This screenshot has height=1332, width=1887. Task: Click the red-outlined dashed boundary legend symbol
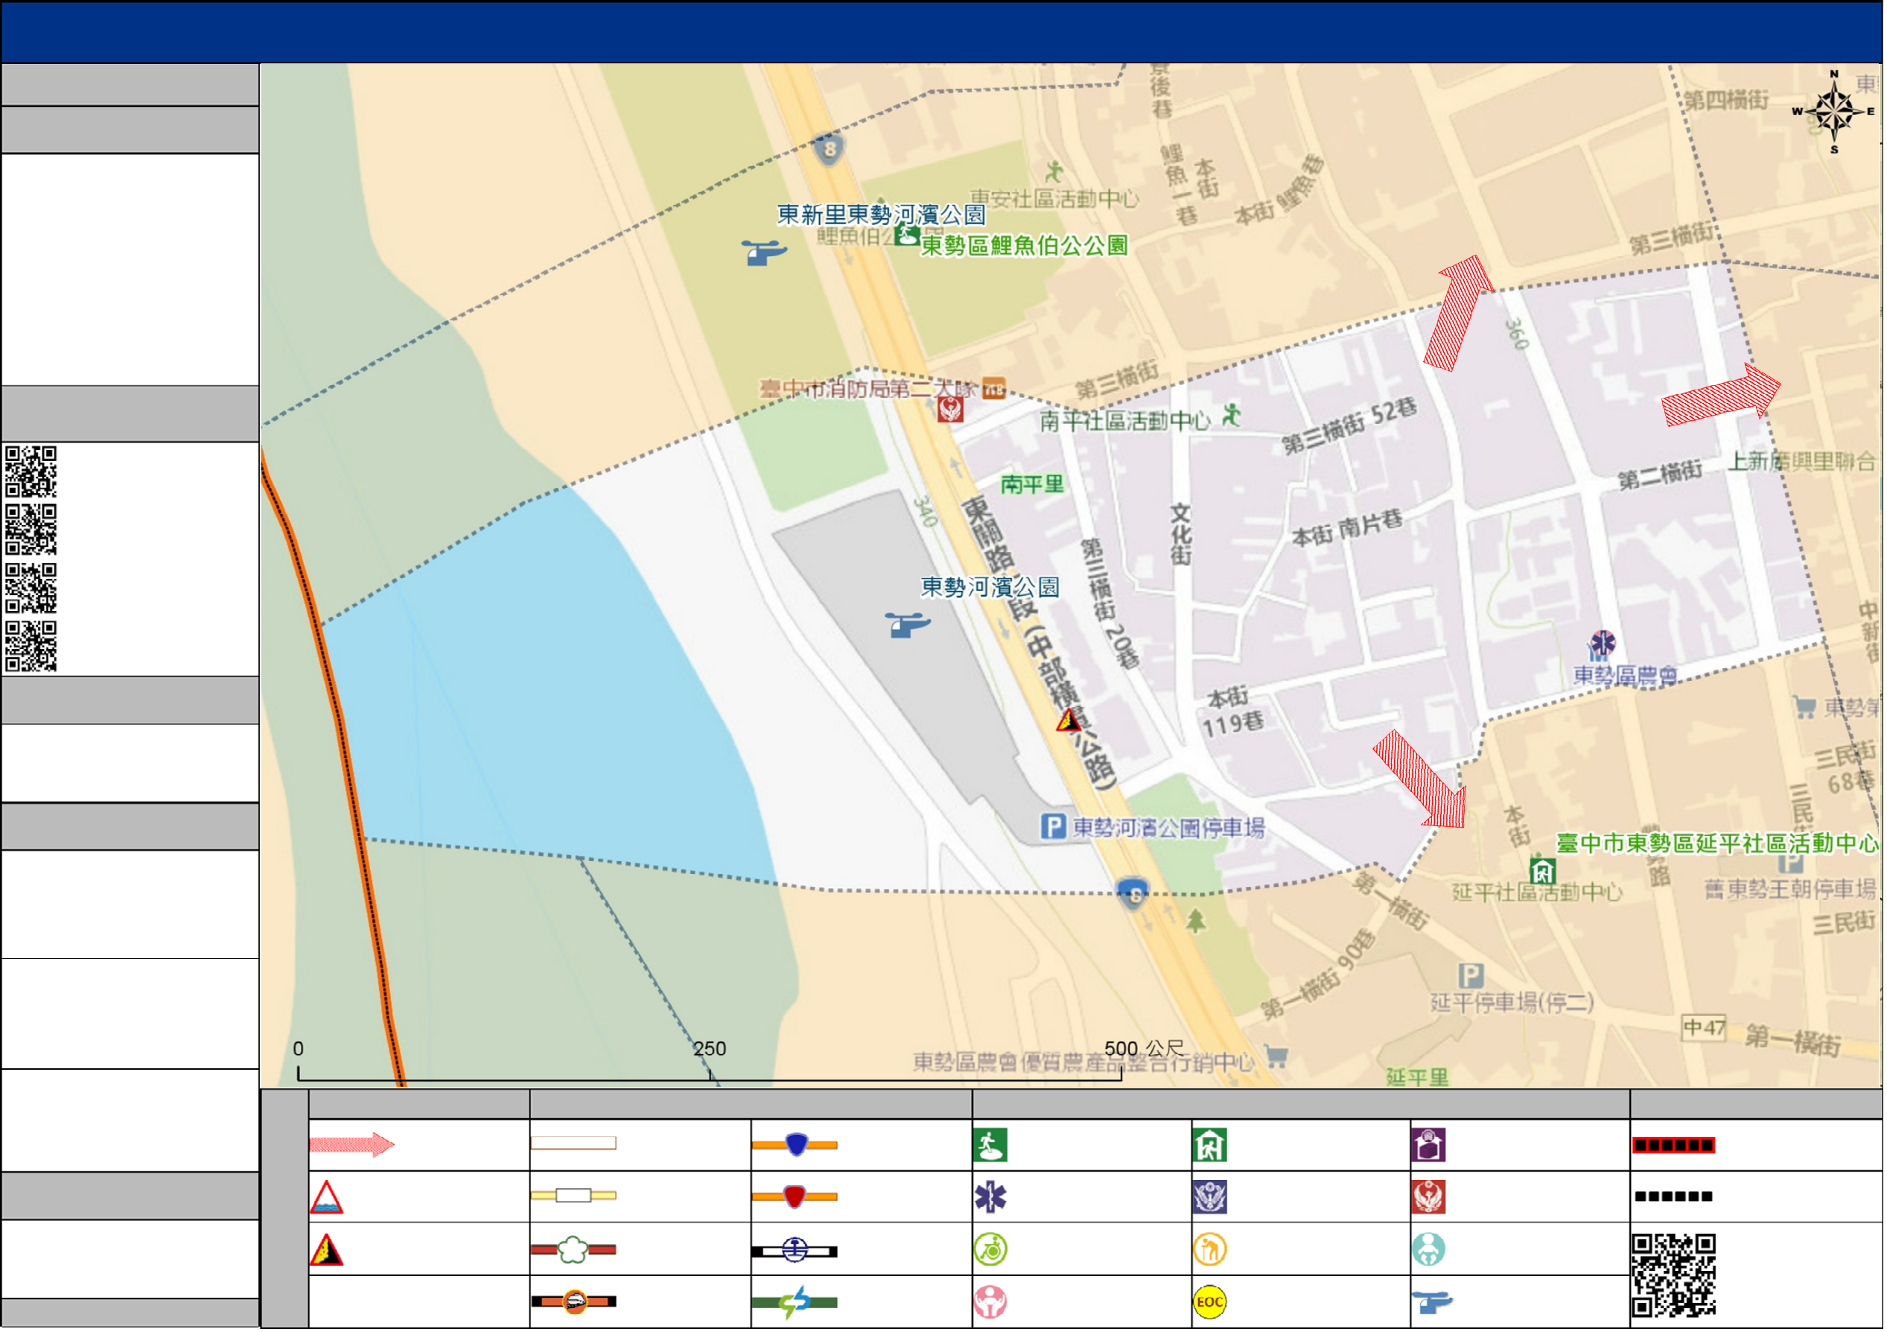point(1674,1147)
